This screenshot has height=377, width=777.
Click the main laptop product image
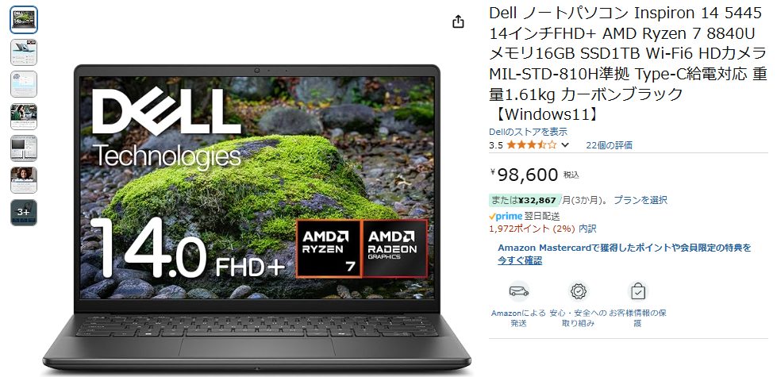click(256, 218)
